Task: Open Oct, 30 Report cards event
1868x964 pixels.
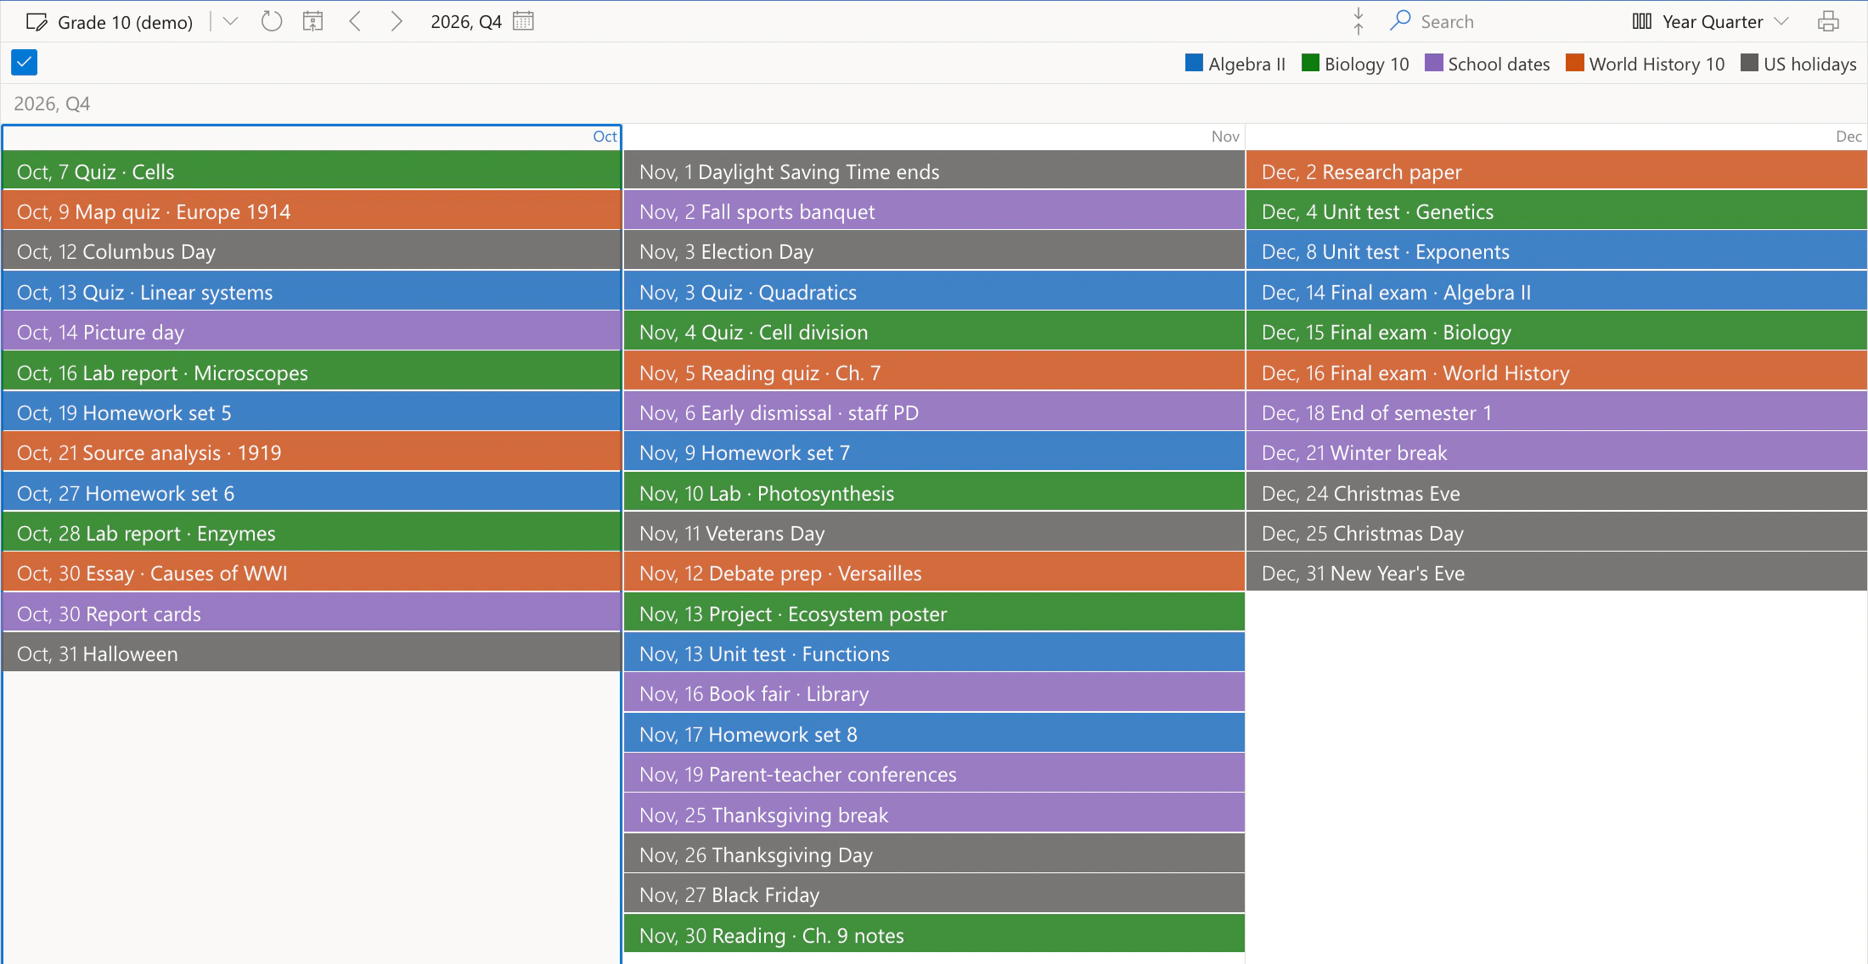Action: [312, 613]
